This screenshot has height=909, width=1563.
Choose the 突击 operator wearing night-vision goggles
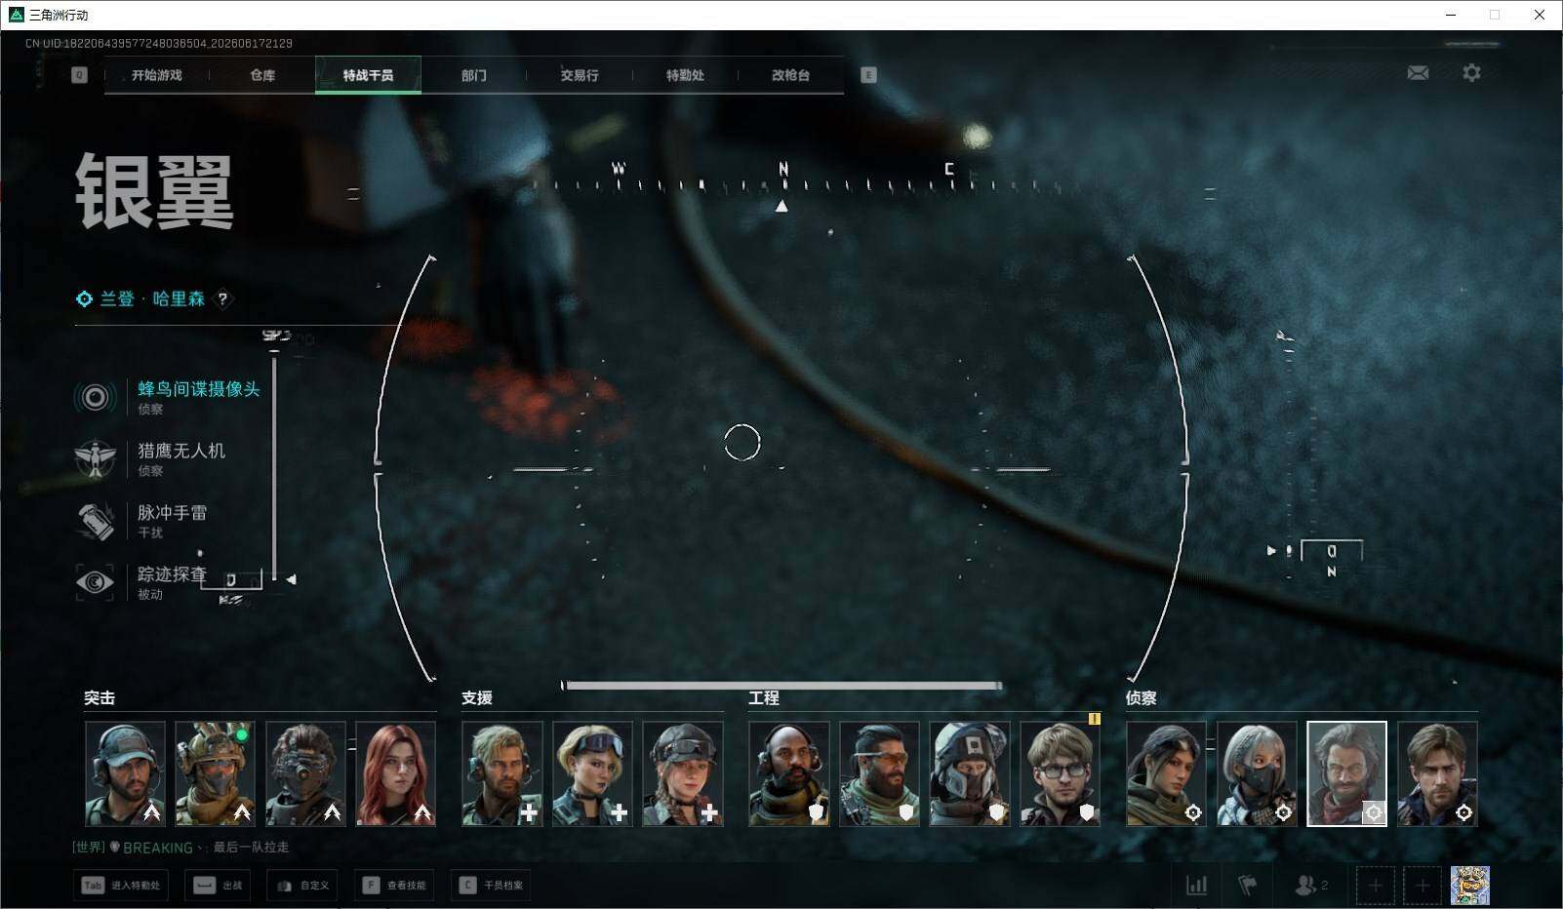305,773
